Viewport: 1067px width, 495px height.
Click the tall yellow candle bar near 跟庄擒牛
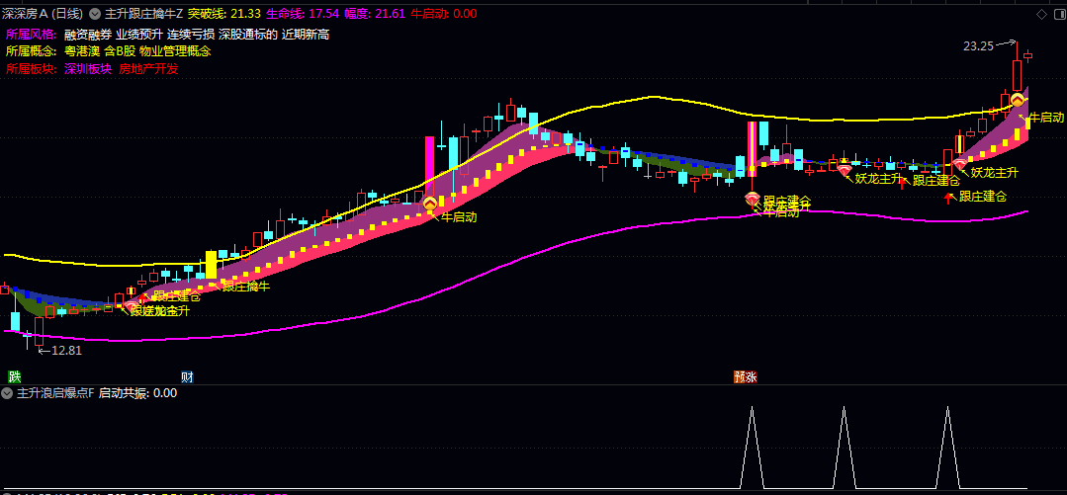[x=211, y=264]
